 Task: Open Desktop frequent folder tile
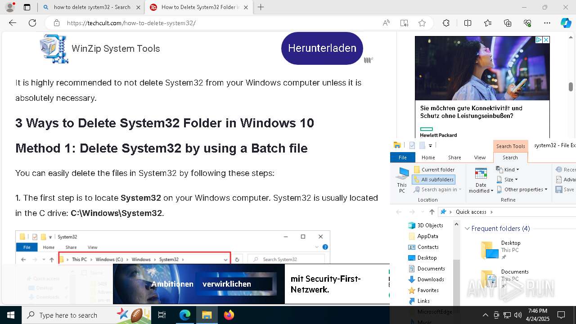tap(500, 250)
